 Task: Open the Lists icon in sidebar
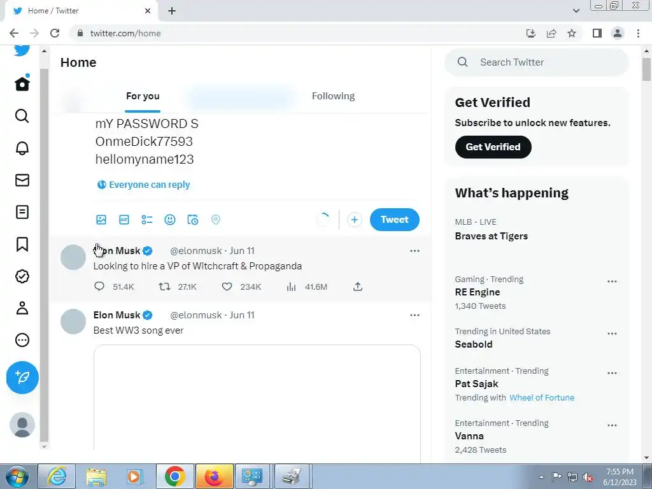tap(22, 212)
